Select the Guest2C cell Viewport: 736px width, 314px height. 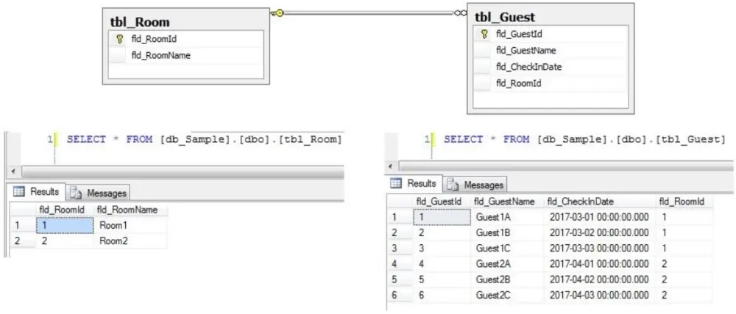[x=507, y=296]
